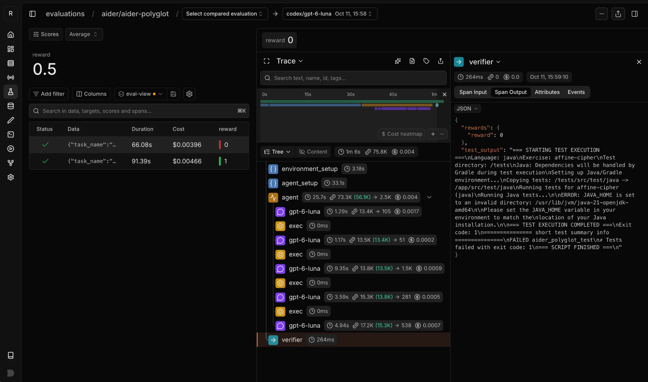
Task: Toggle the left sidebar panel icon
Action: click(x=32, y=14)
